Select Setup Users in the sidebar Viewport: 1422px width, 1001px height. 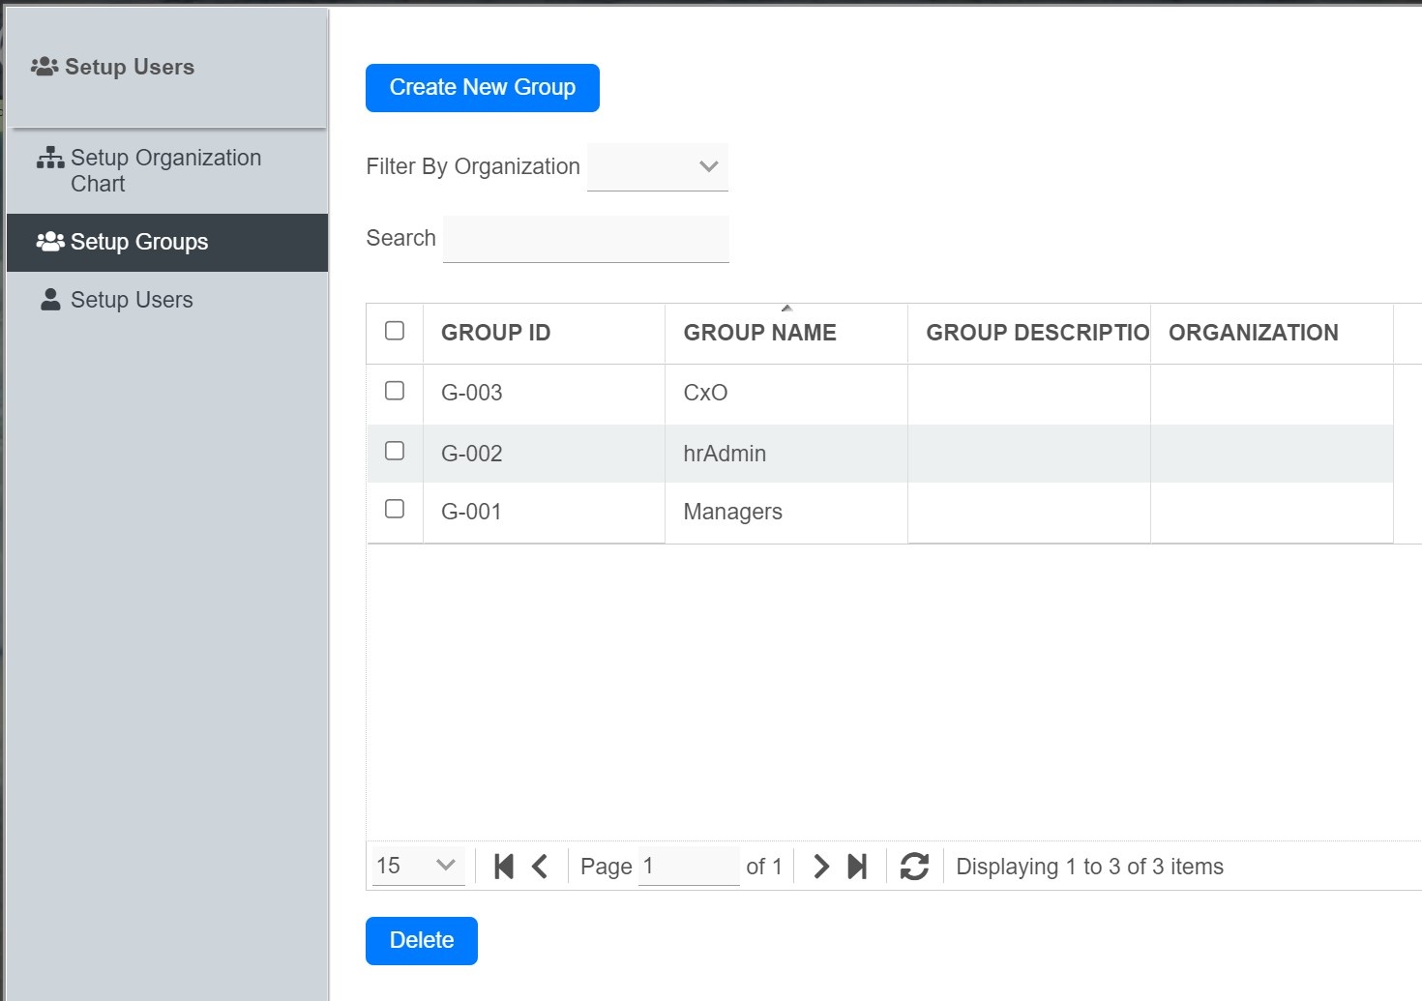click(x=132, y=300)
